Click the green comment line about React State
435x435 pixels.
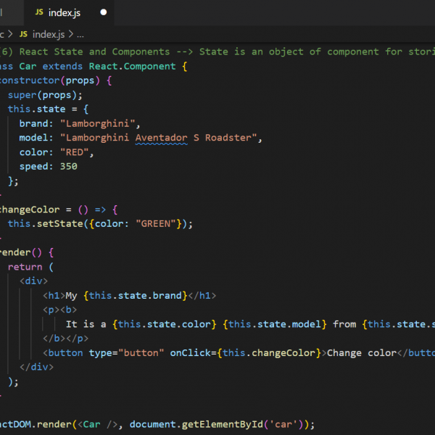point(217,51)
